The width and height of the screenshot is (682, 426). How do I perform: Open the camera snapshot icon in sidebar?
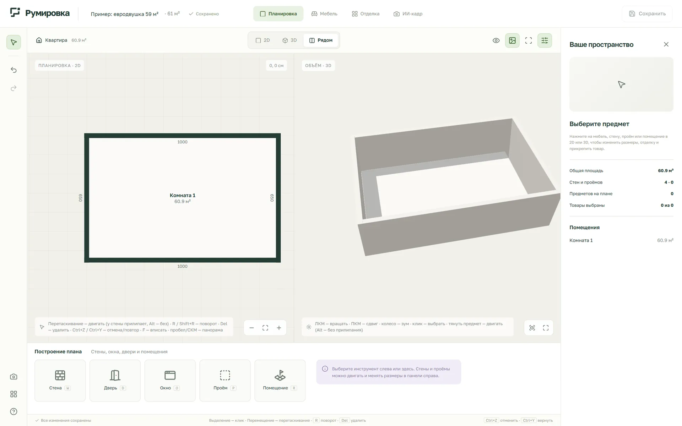(x=13, y=377)
